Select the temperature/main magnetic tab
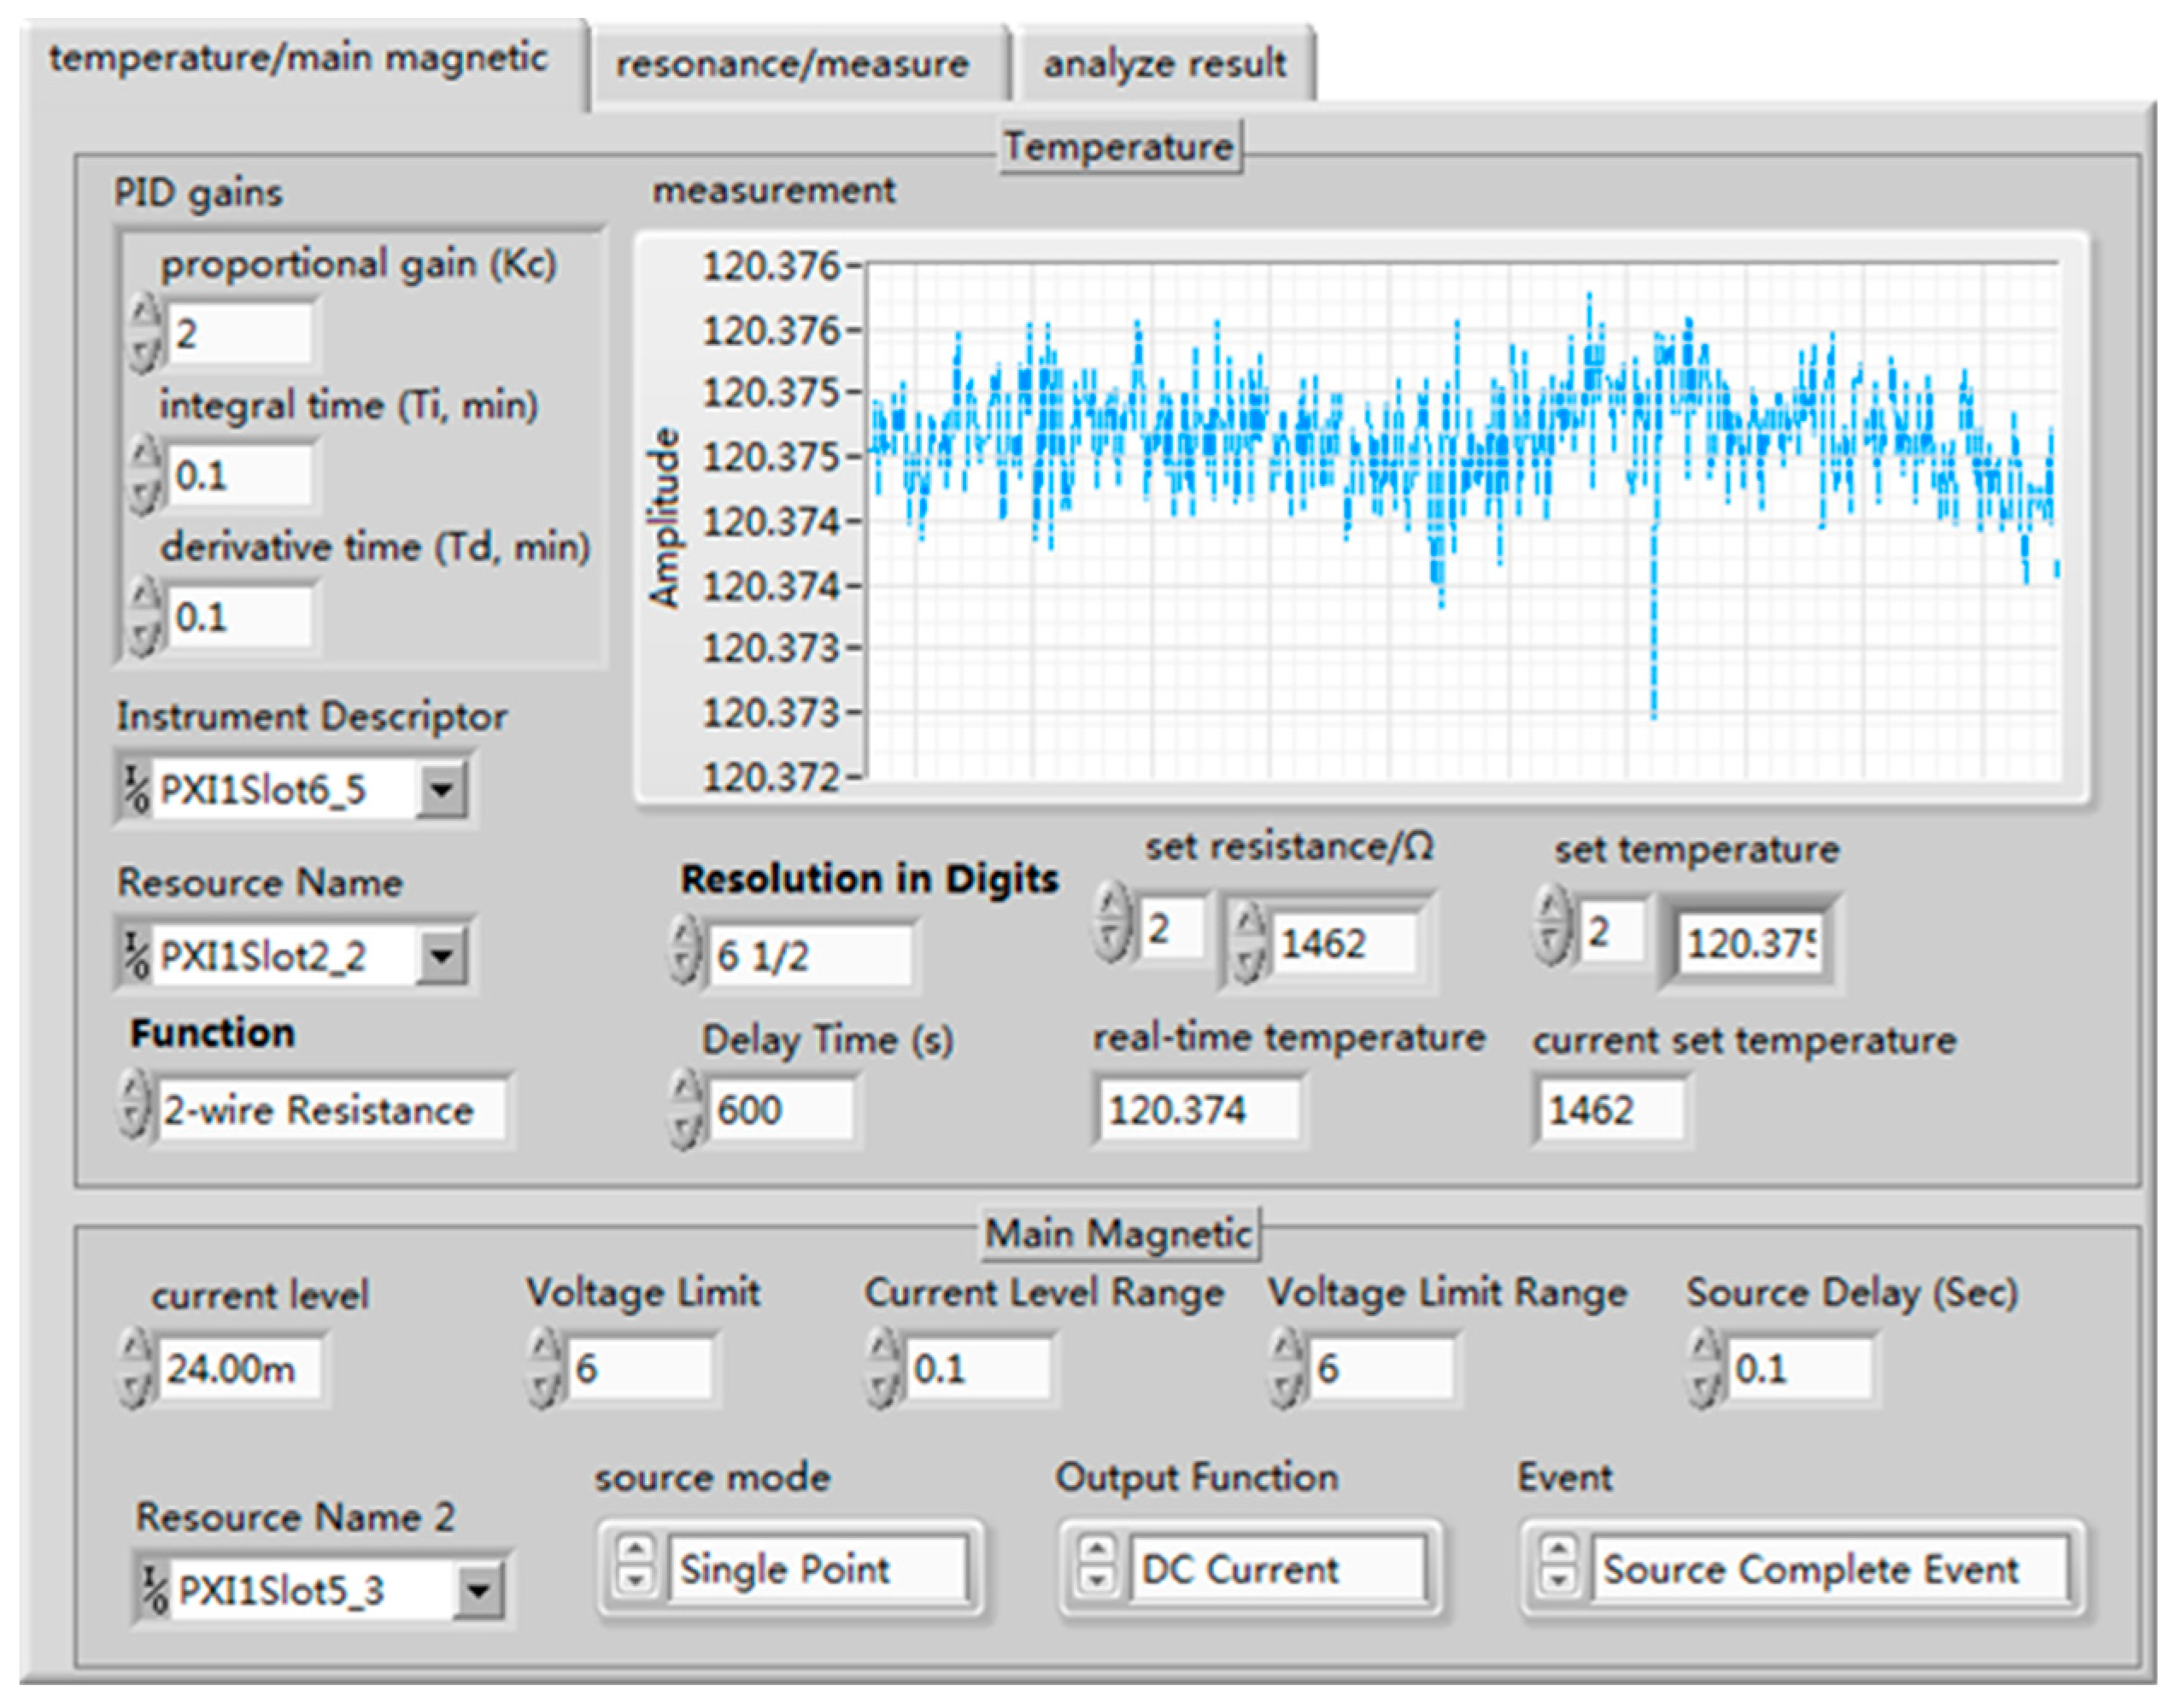The image size is (2169, 1708). (x=298, y=59)
